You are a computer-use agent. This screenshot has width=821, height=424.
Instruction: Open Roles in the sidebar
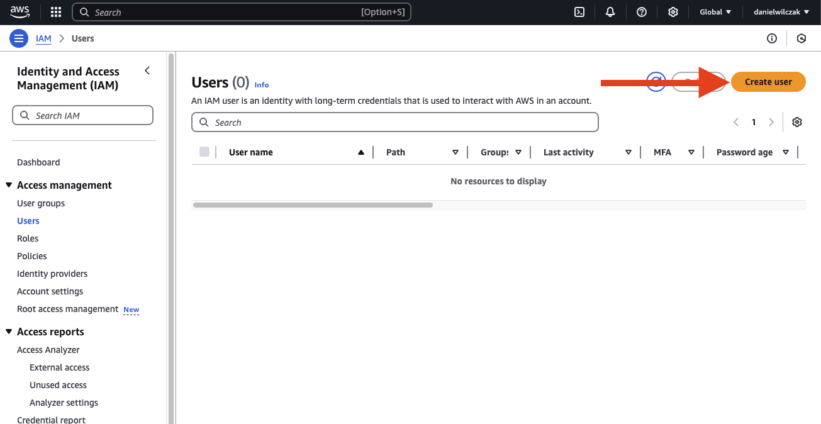click(28, 238)
